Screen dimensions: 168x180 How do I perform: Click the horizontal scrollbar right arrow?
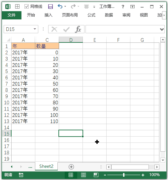tap(157, 167)
